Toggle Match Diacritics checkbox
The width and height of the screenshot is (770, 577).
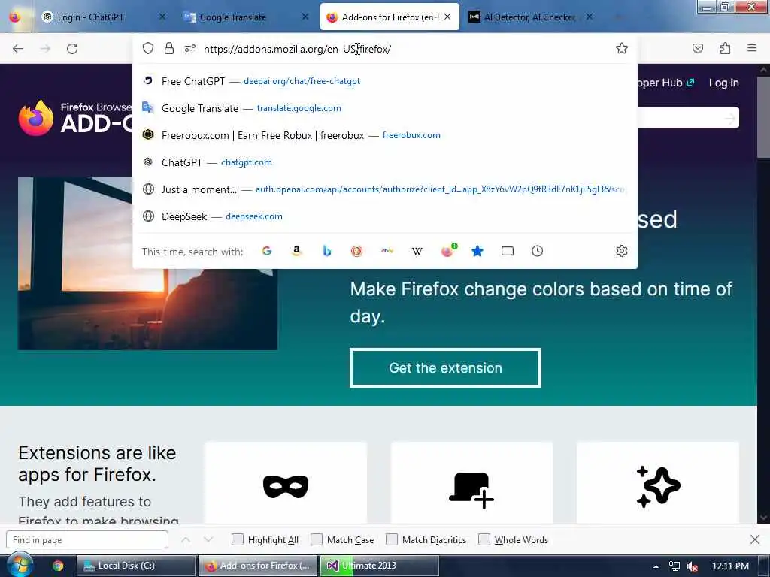point(392,539)
